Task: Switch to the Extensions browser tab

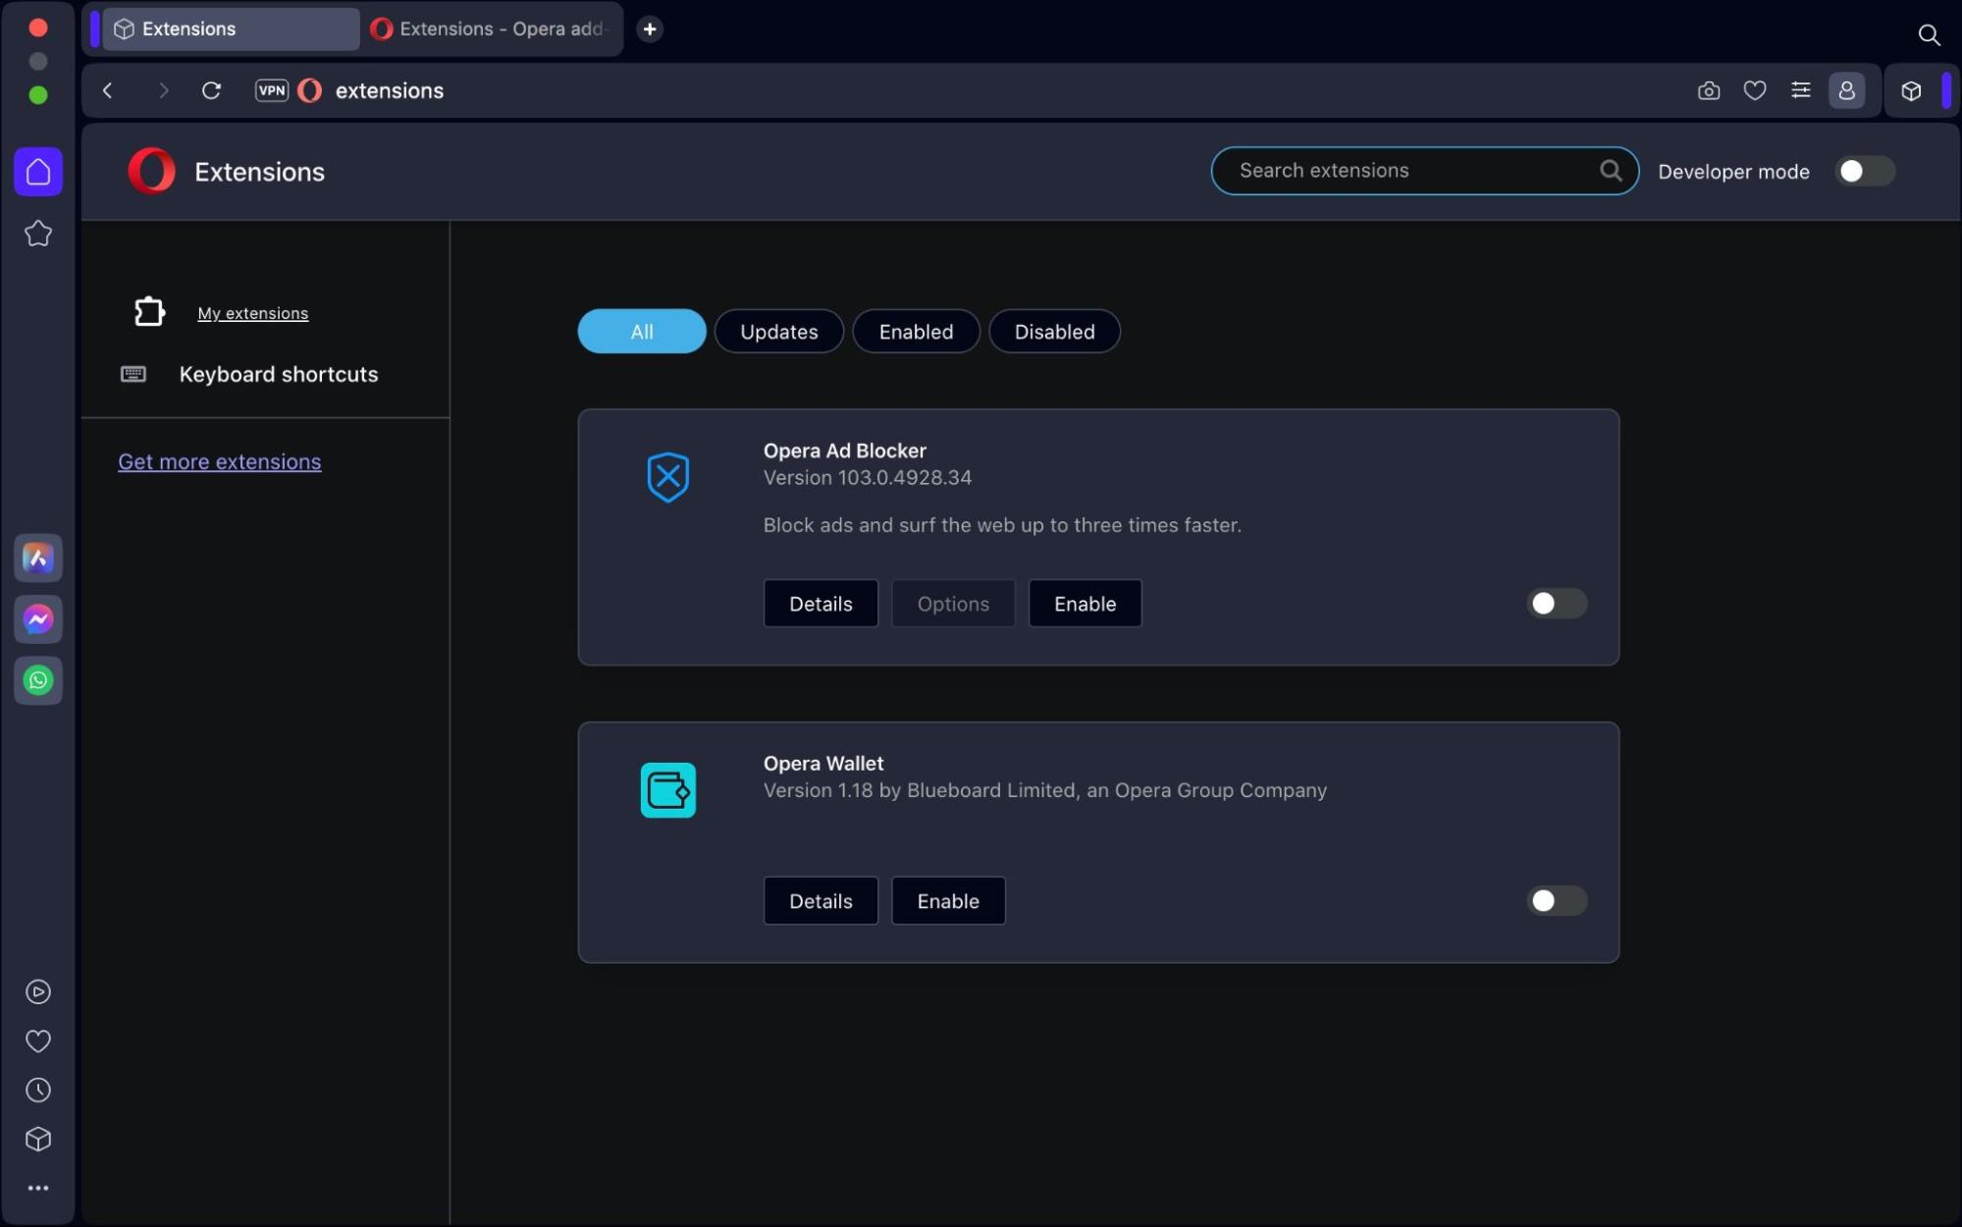Action: pos(231,29)
